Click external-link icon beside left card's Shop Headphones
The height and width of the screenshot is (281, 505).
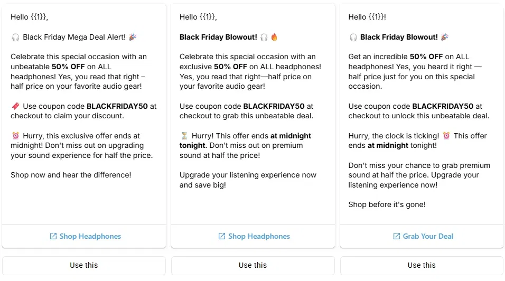[53, 236]
